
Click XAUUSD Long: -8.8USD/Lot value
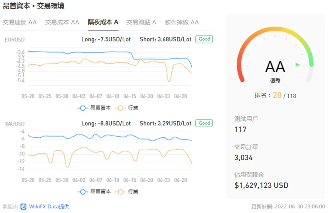[106, 124]
